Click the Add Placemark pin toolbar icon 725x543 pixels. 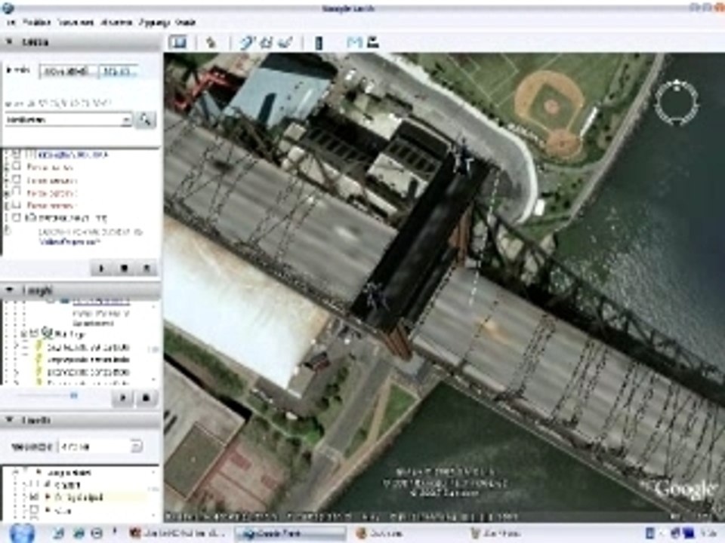point(211,42)
